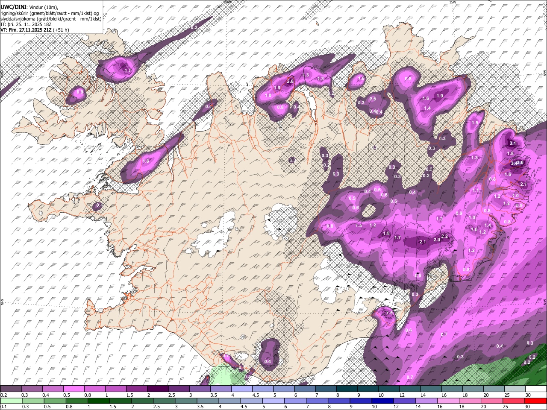
Task: Pick the deep blue swatch above 10 in lower legend
Action: [382, 401]
